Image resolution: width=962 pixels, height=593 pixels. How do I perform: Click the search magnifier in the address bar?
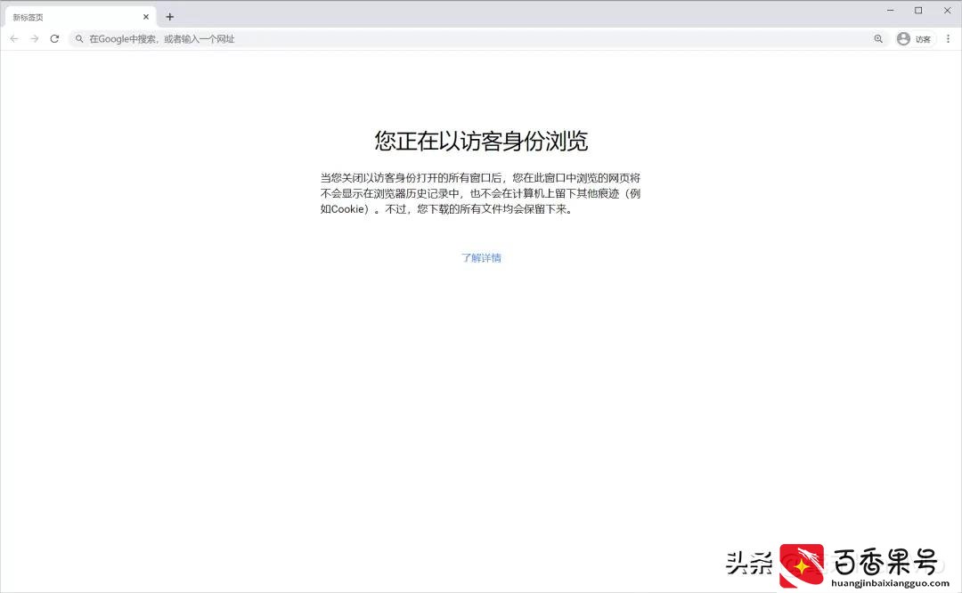click(x=79, y=38)
